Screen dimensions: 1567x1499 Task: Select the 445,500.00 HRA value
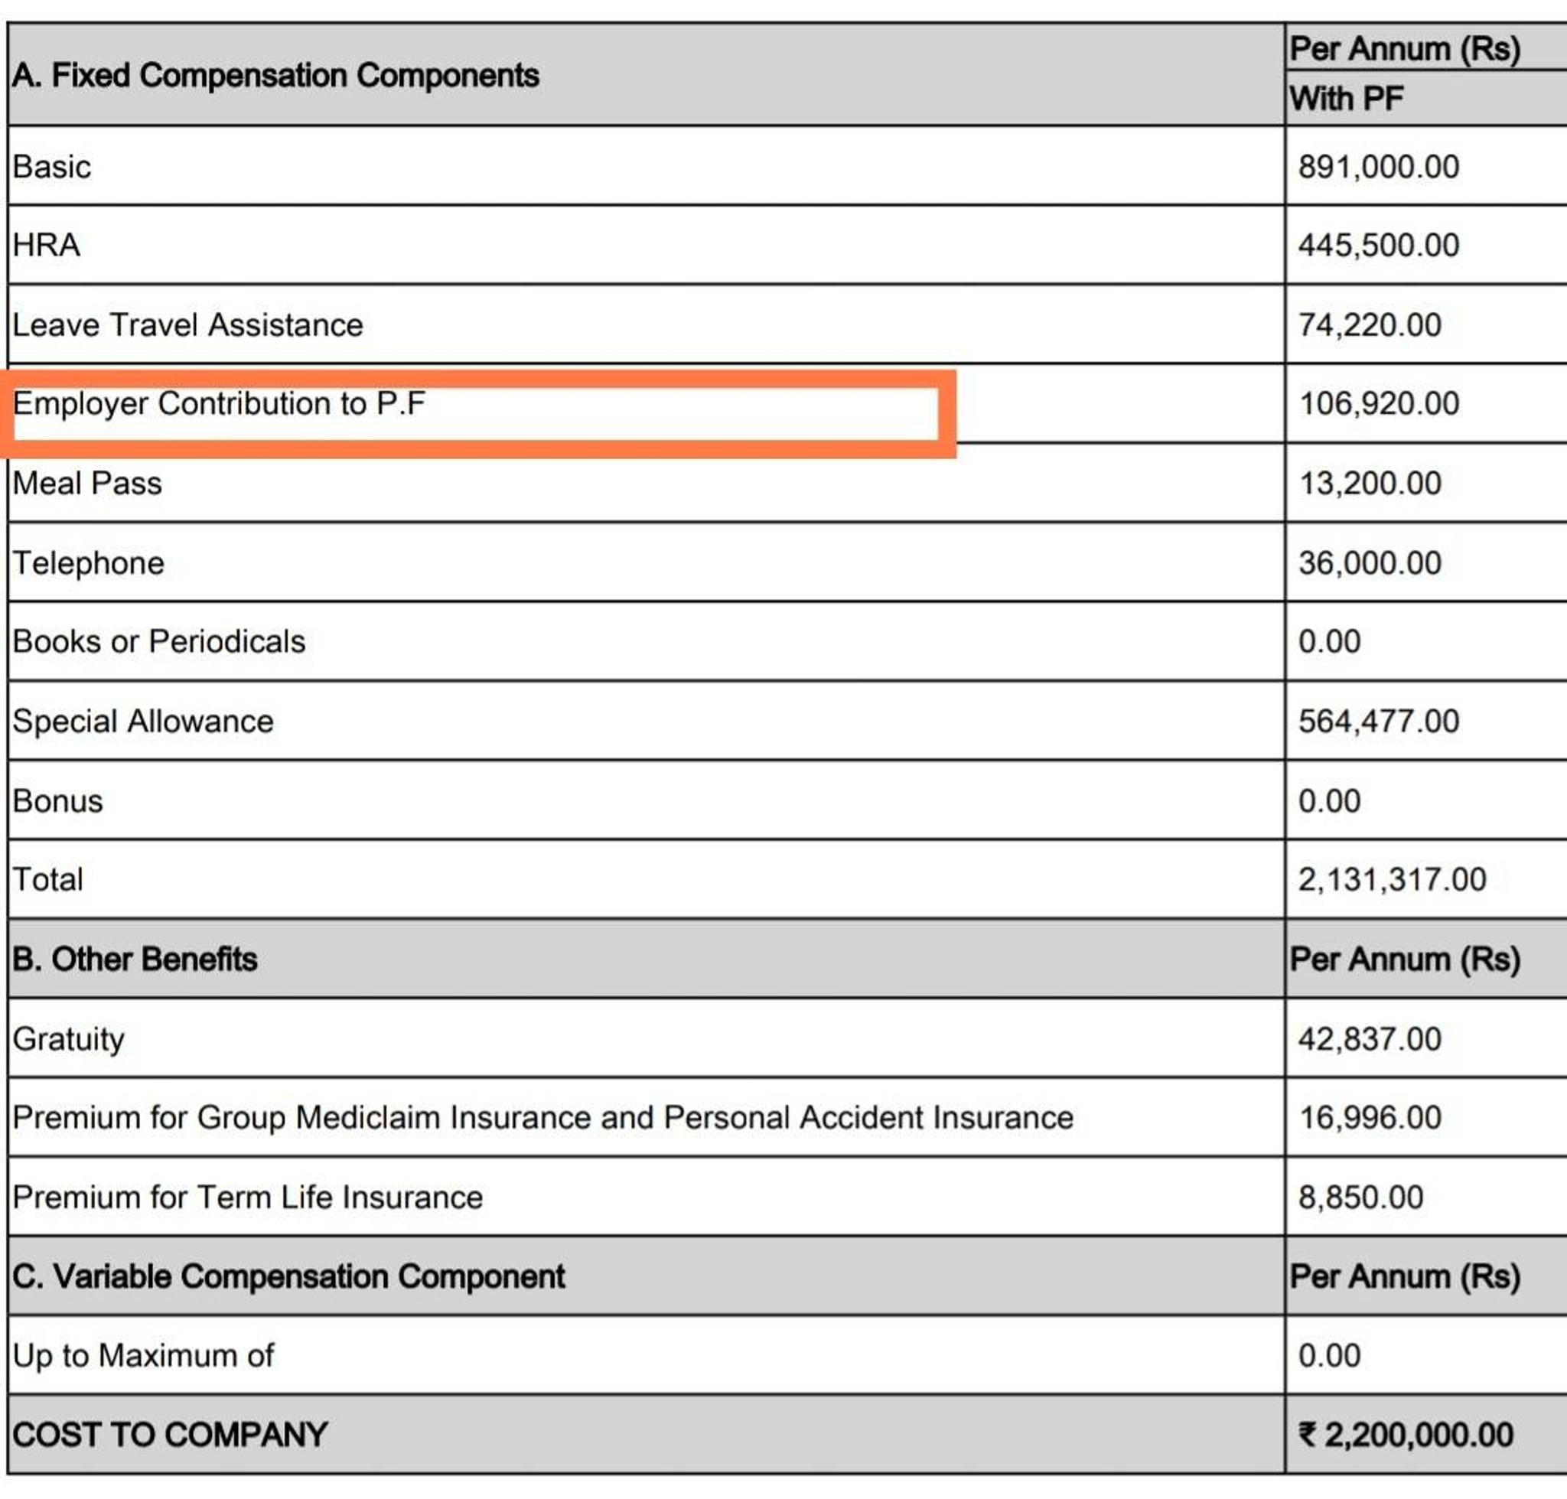[1379, 246]
